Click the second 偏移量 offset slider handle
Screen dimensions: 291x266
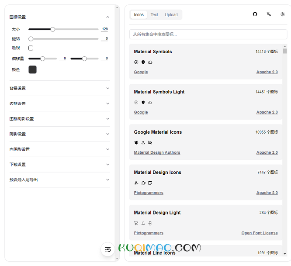(x=84, y=59)
